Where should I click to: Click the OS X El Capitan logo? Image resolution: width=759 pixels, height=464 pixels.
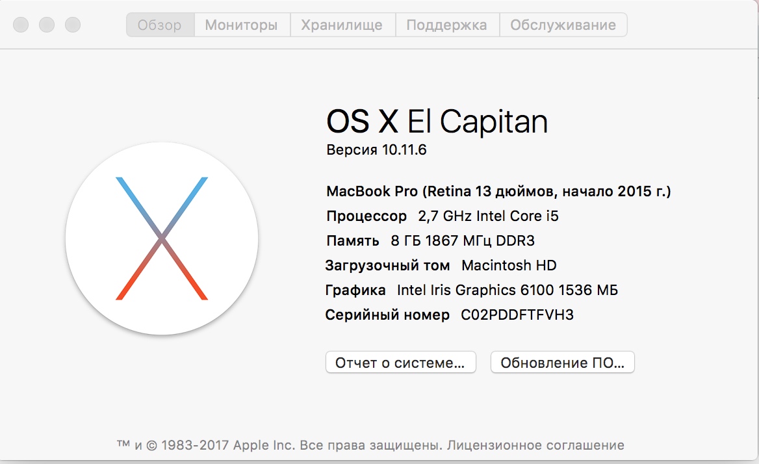pyautogui.click(x=162, y=238)
